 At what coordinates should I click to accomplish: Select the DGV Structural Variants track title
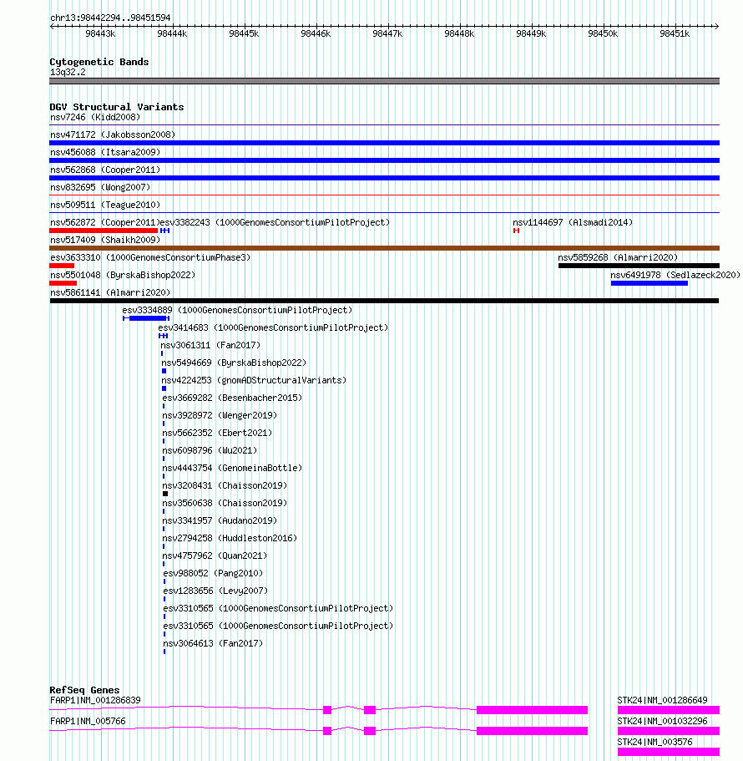click(x=117, y=107)
